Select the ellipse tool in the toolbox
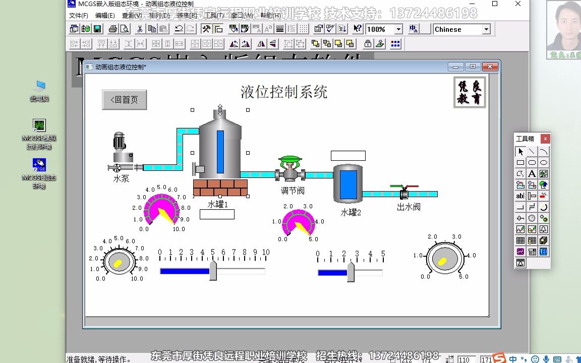 click(x=544, y=162)
